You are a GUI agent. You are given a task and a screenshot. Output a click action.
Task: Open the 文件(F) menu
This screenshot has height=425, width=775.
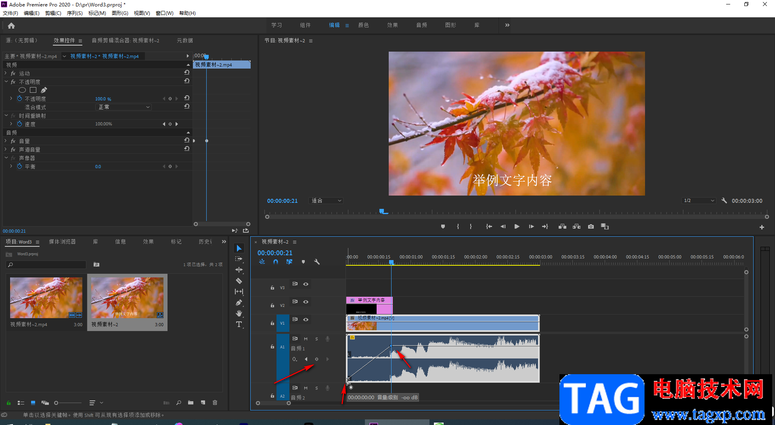tap(10, 13)
